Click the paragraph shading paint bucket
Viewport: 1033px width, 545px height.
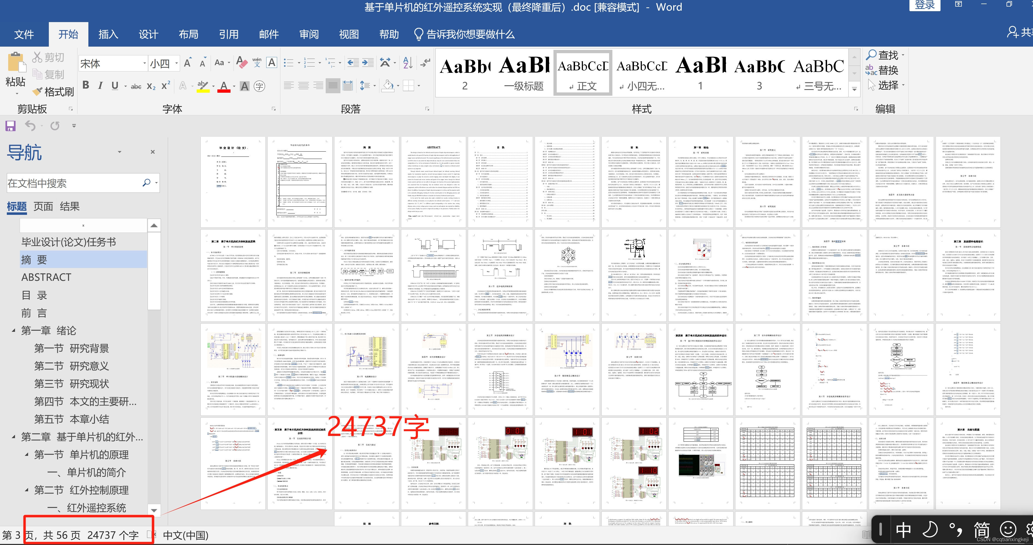388,86
